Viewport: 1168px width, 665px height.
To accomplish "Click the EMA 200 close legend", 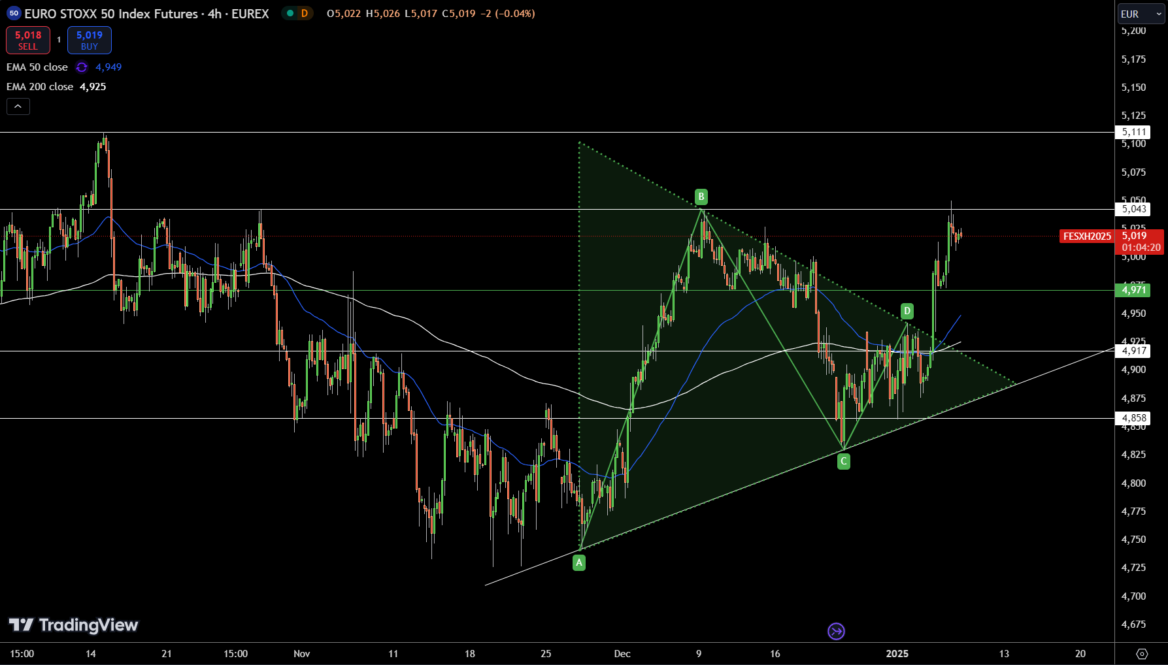I will (40, 87).
